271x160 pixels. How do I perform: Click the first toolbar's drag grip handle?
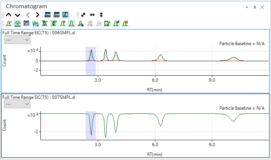coord(3,15)
